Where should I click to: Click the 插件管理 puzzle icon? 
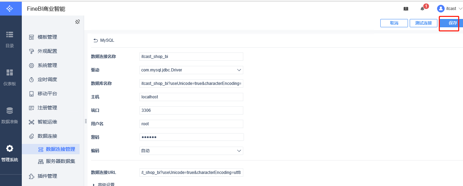click(31, 176)
